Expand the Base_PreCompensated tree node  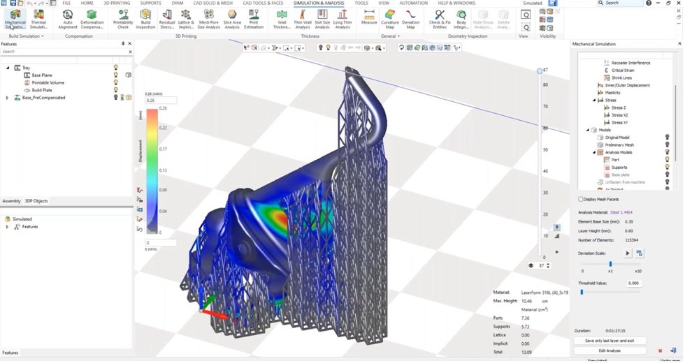[x=7, y=98]
